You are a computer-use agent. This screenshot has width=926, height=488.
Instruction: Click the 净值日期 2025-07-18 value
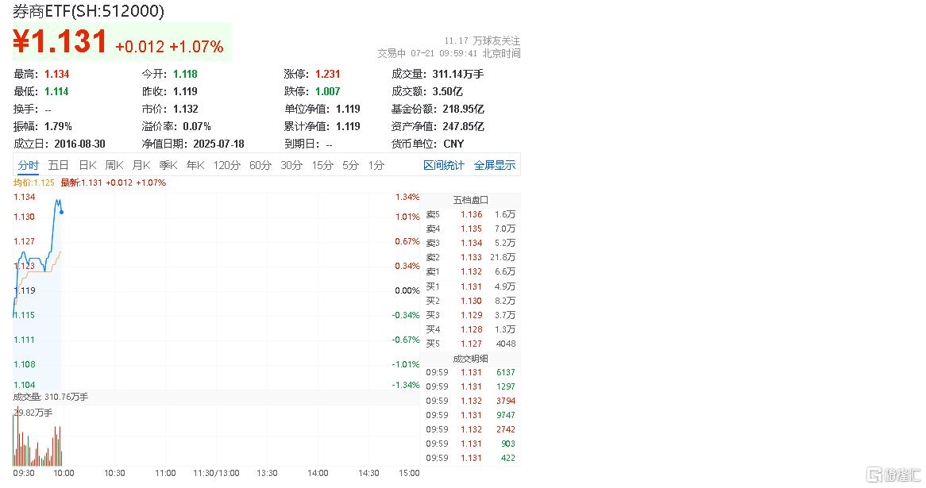click(x=218, y=144)
